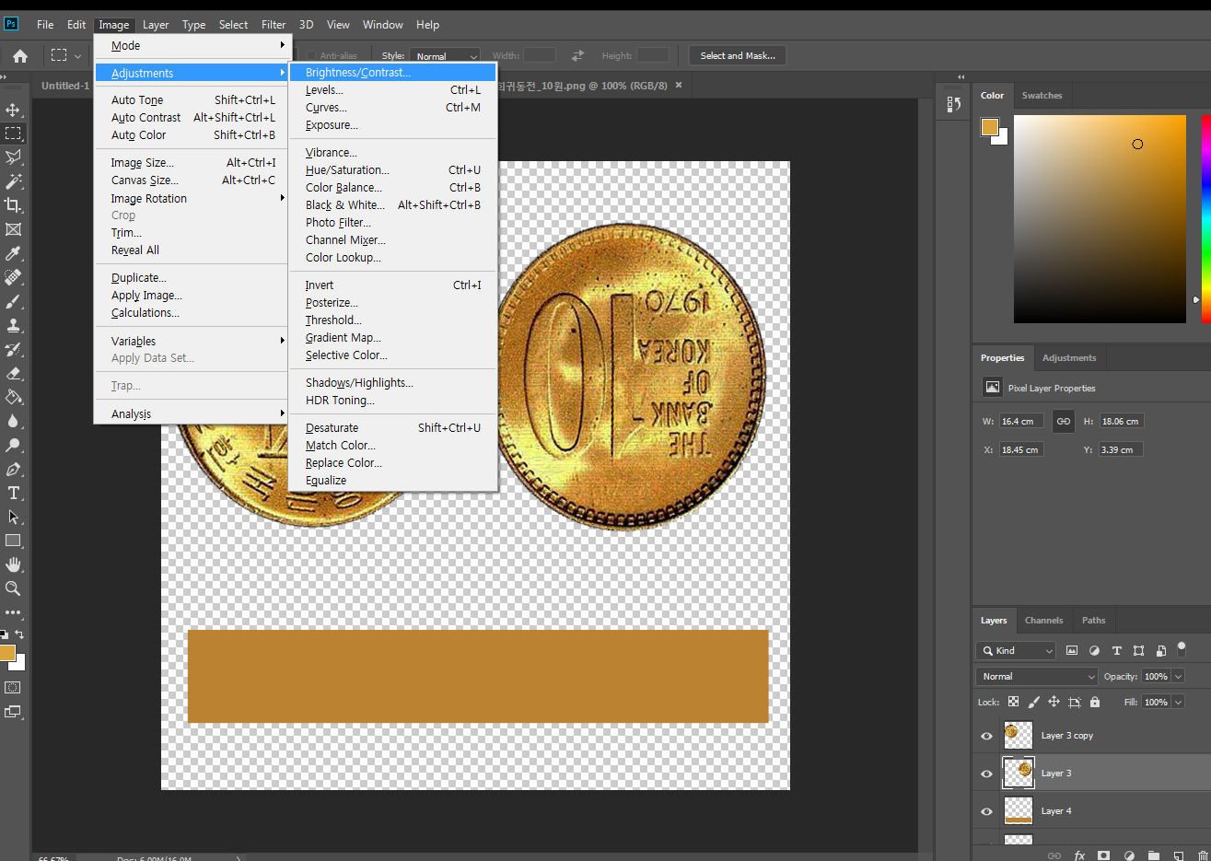1211x861 pixels.
Task: Select the Move tool
Action: (x=13, y=110)
